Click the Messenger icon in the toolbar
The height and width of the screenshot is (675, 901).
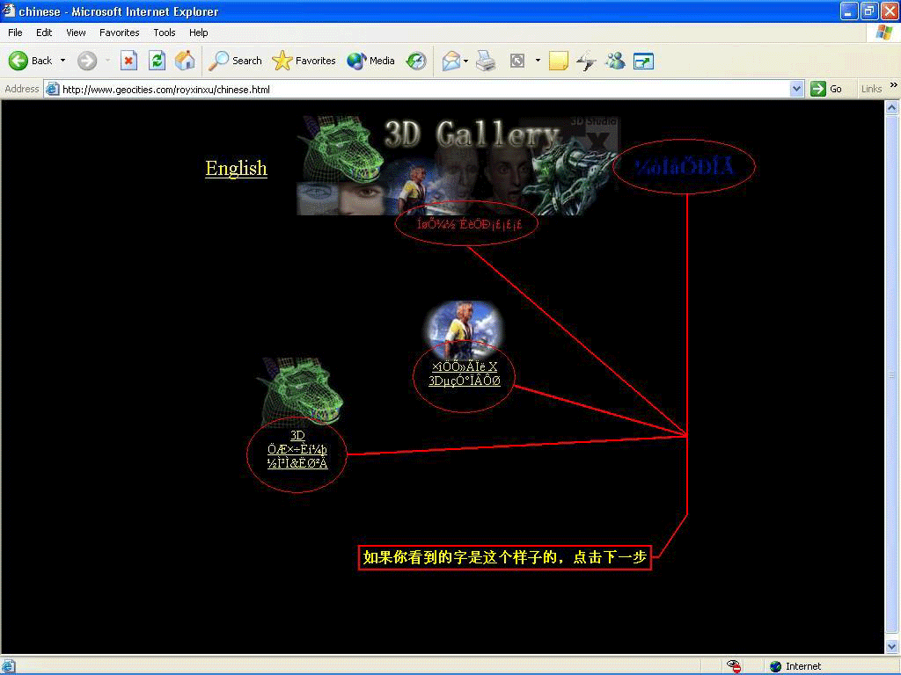[x=615, y=61]
